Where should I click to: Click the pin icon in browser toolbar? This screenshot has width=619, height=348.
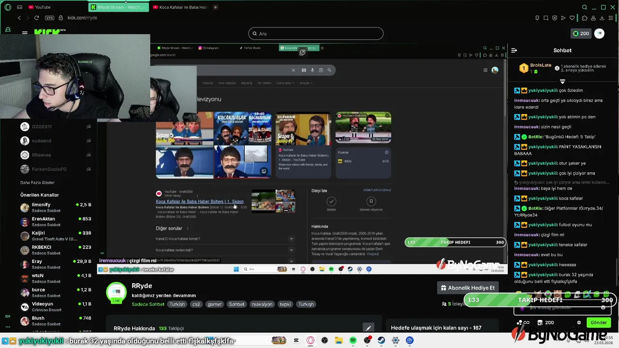tap(537, 18)
